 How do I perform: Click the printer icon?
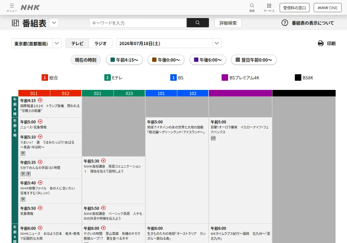[x=321, y=43]
